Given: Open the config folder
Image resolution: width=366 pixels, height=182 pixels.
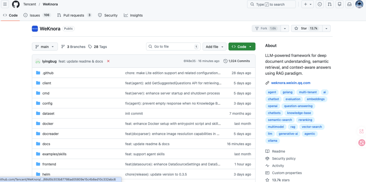Looking at the screenshot, I should point(47,103).
